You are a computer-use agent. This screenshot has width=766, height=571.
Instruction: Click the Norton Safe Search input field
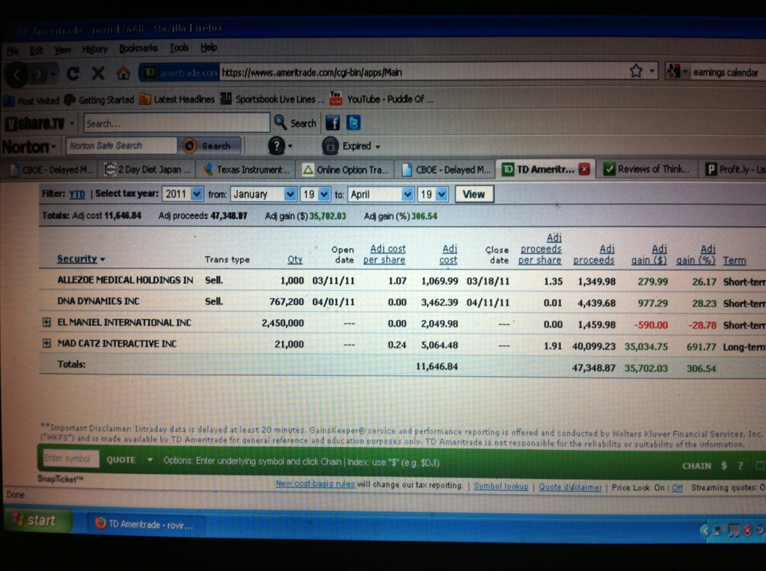[121, 146]
